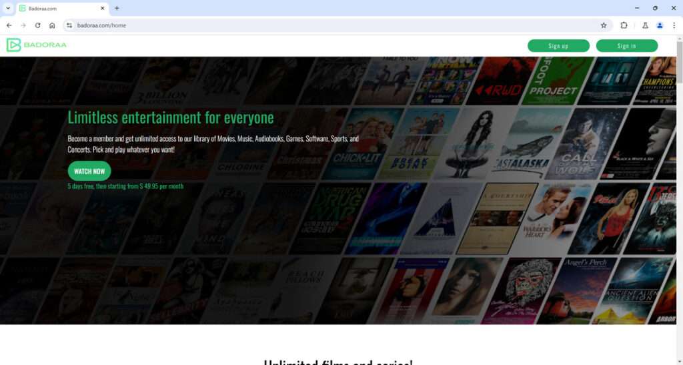Reload the page with the refresh icon

[x=38, y=25]
